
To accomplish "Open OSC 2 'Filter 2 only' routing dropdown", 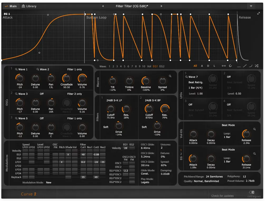I will (x=74, y=94).
